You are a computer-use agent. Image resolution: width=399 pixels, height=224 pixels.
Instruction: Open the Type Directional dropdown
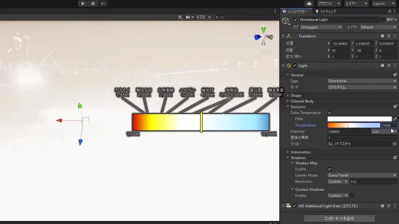[x=362, y=81]
